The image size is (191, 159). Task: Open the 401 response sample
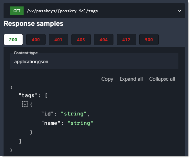click(x=58, y=40)
